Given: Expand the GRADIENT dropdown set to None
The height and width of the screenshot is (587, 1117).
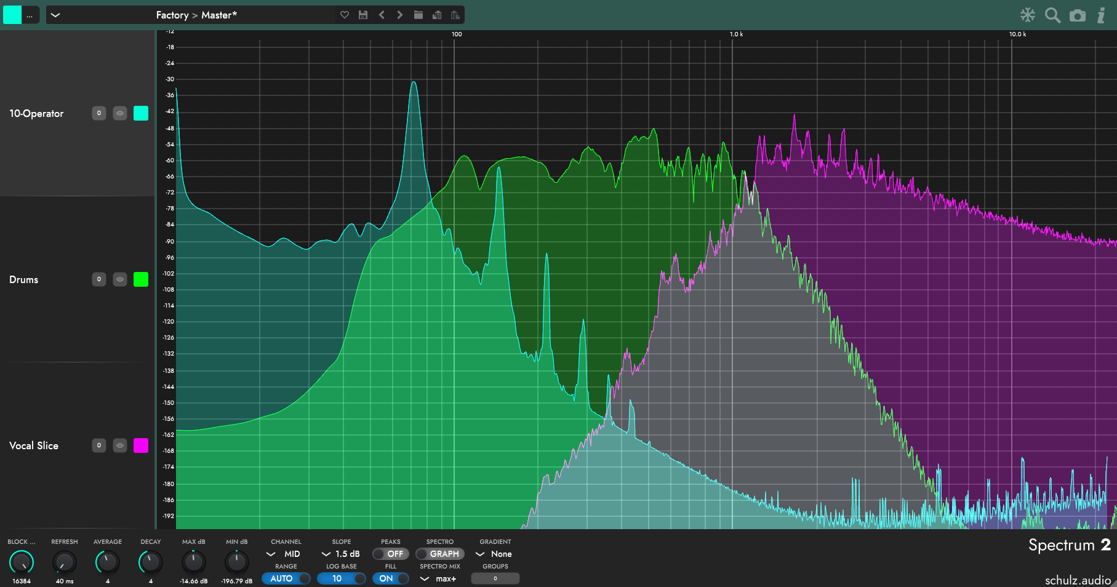Looking at the screenshot, I should [494, 554].
